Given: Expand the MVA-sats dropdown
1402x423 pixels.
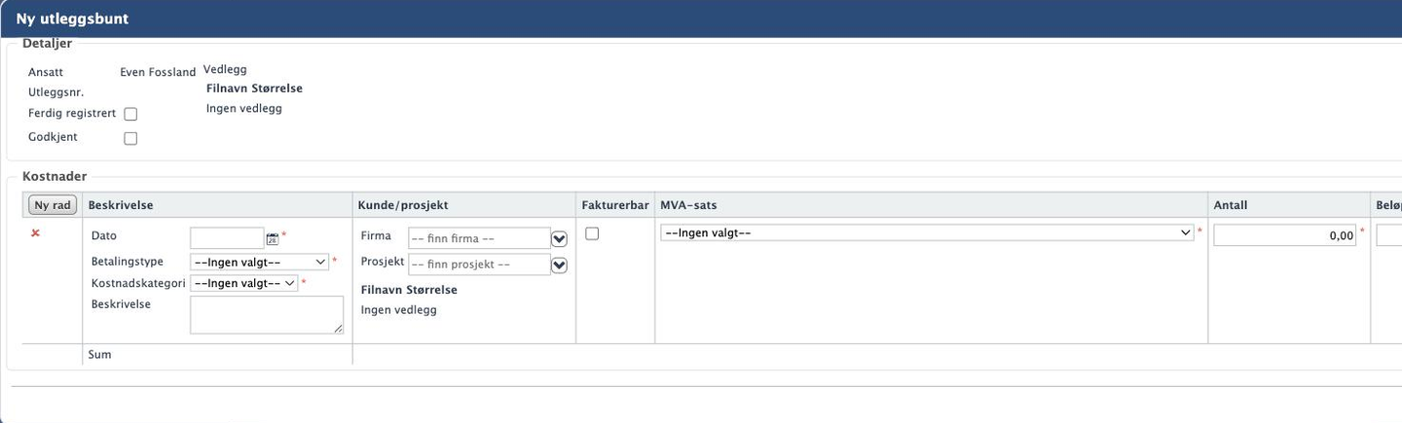Looking at the screenshot, I should [926, 233].
